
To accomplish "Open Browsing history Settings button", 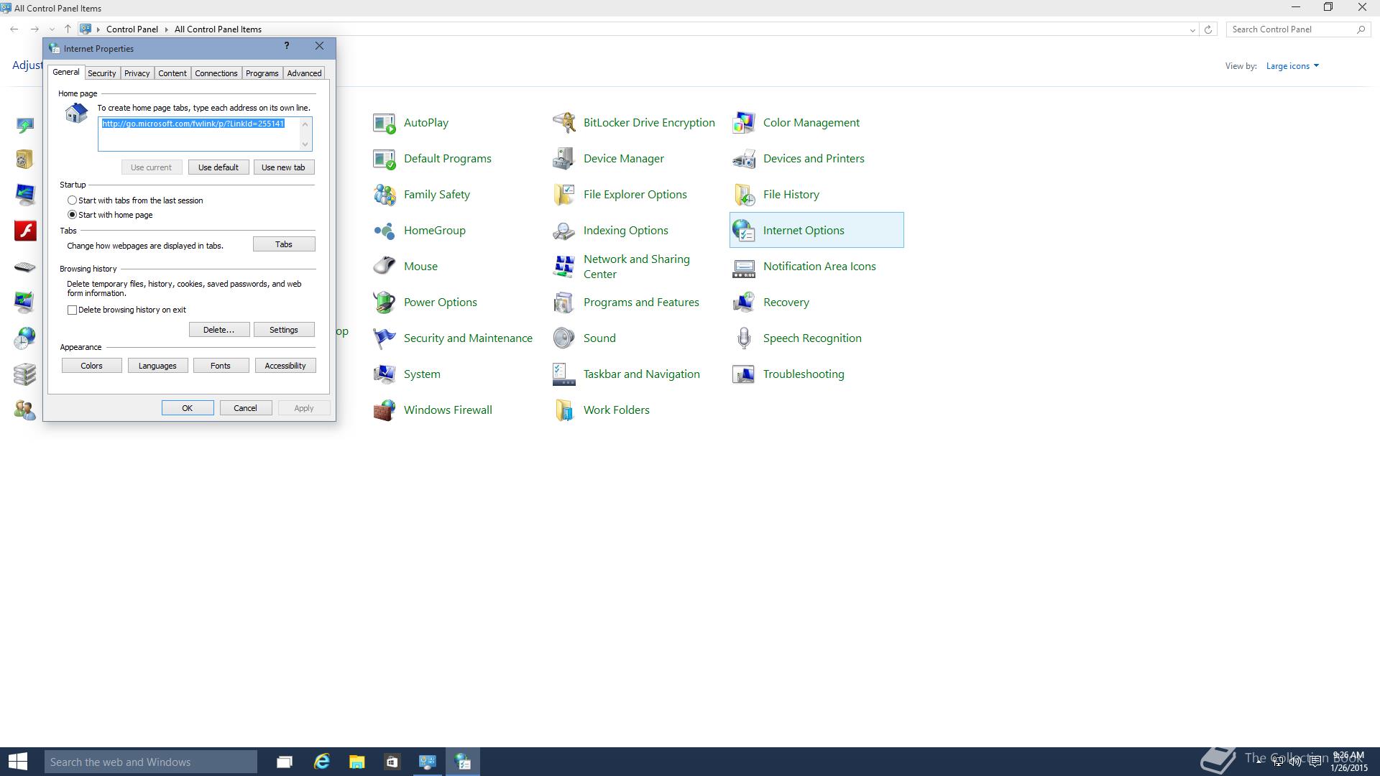I will point(284,330).
